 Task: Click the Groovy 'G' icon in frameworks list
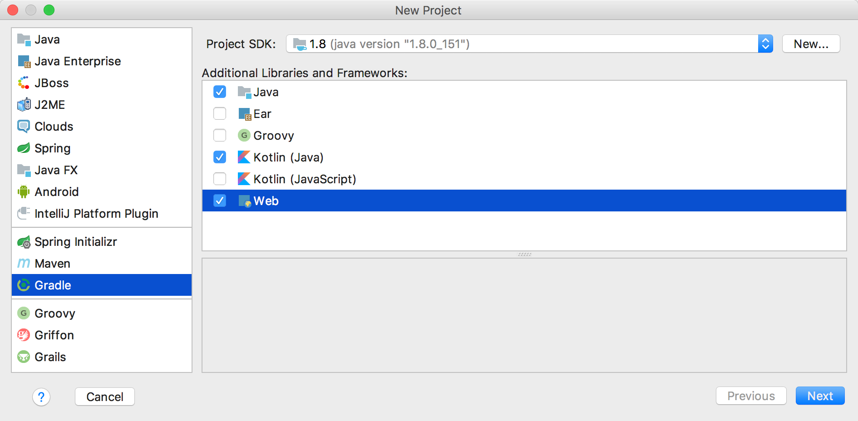[244, 136]
